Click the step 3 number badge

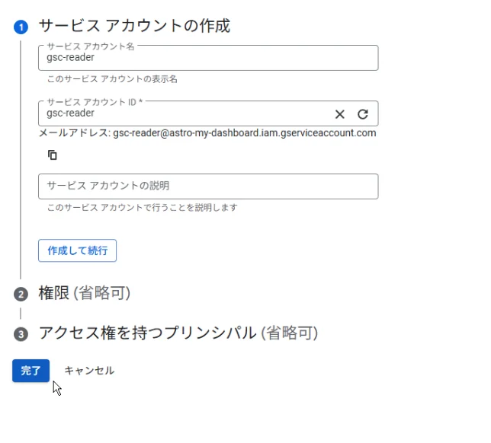(21, 334)
